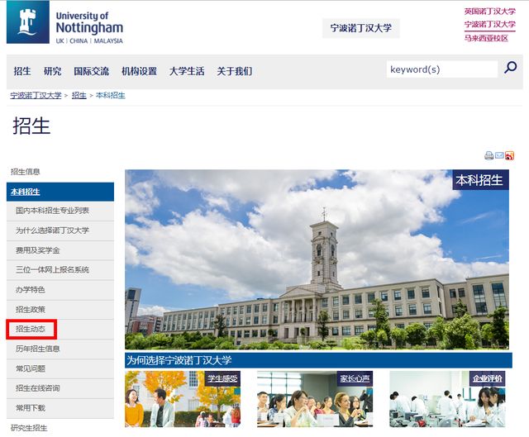Open the 研究 navigation menu
This screenshot has width=529, height=437.
pos(53,71)
